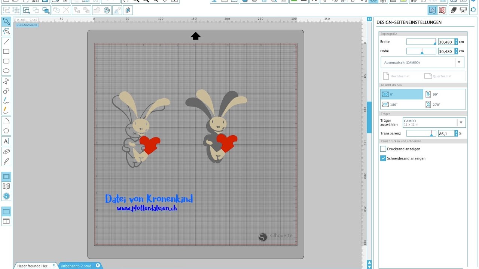Viewport: 479px width, 269px height.
Task: Toggle the Design view button beside library
Action: (6, 176)
